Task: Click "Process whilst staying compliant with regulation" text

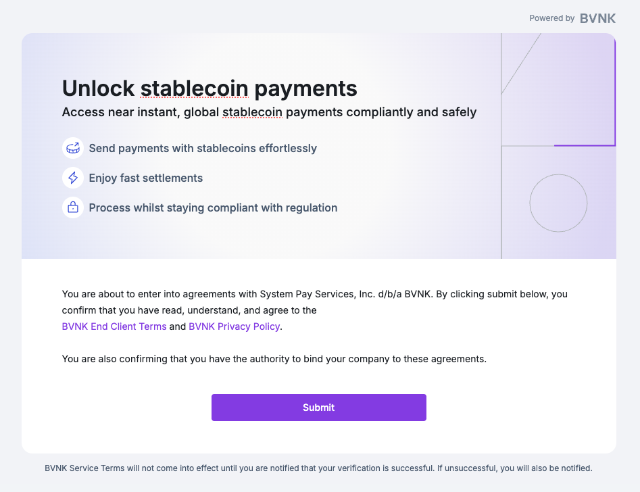Action: [x=213, y=207]
